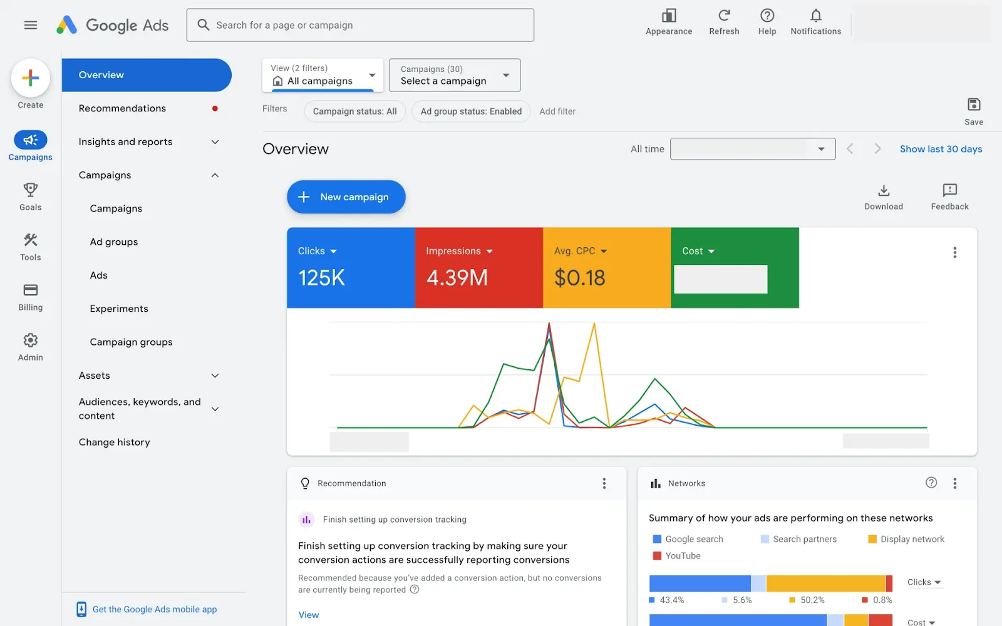Click the Download icon above the chart
The height and width of the screenshot is (626, 1002).
[x=884, y=191]
